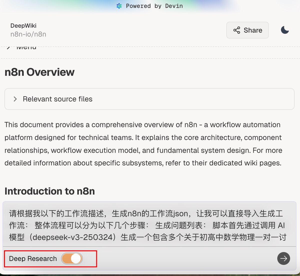The width and height of the screenshot is (300, 276).
Task: Expand the Relevant source files section
Action: pyautogui.click(x=57, y=99)
